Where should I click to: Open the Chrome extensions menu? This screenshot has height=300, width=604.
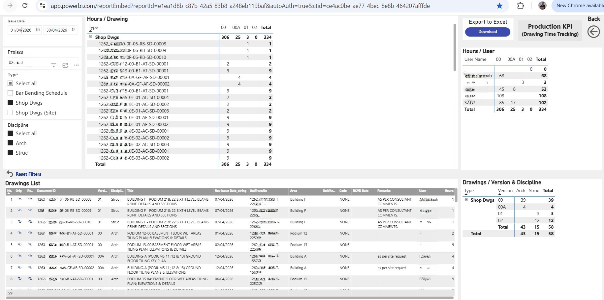pos(521,6)
